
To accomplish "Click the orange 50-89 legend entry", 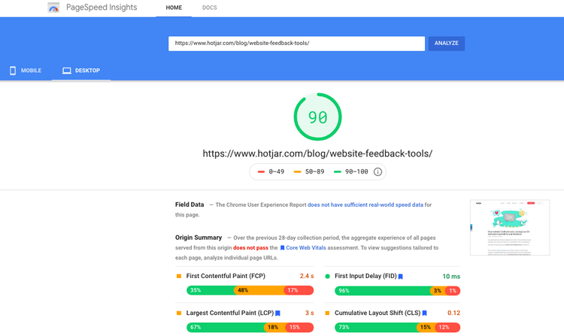I will pyautogui.click(x=309, y=172).
